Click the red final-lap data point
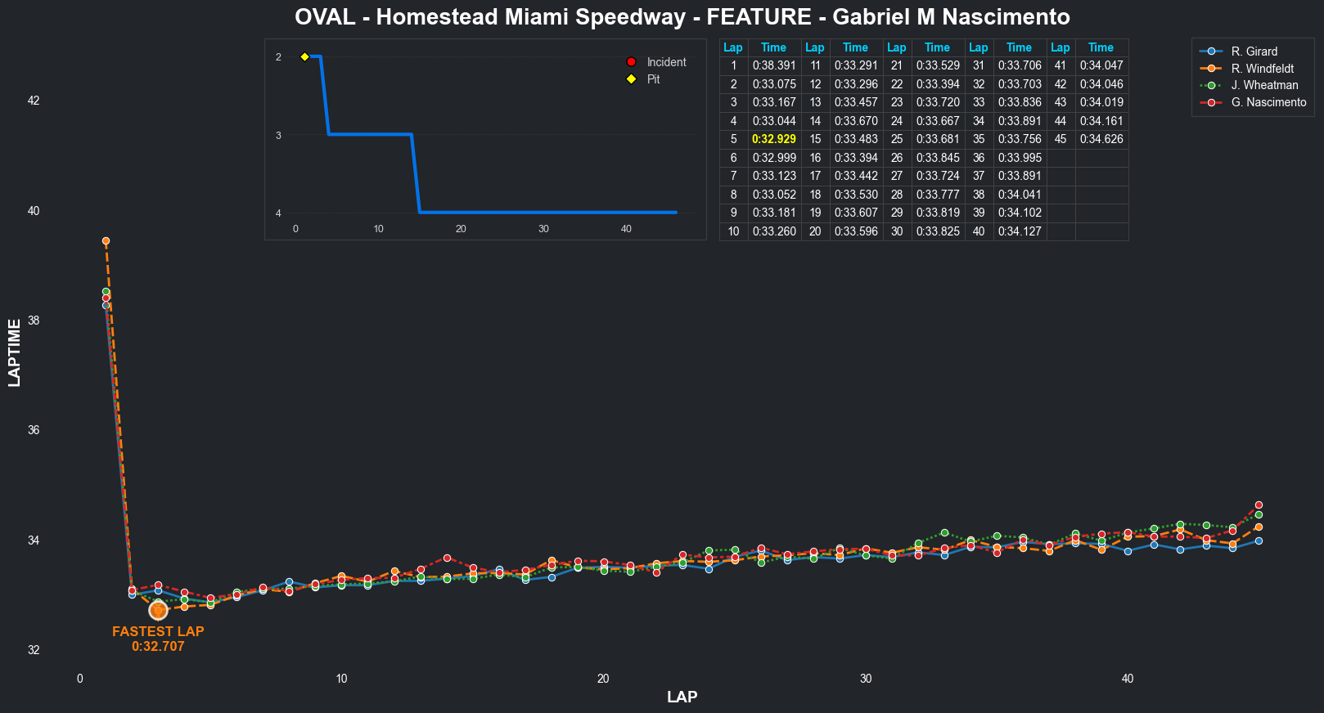 click(1259, 505)
